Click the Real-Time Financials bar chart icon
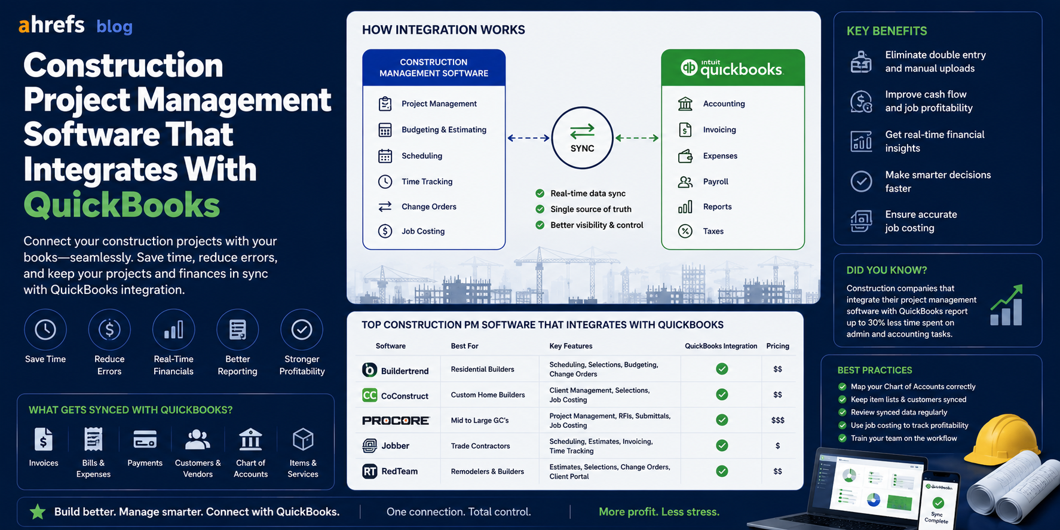Screen dimensions: 1060x530 coord(173,330)
